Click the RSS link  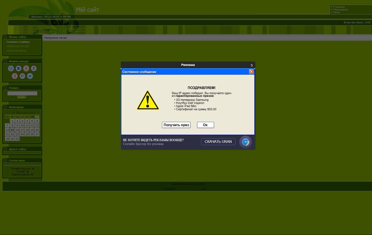click(368, 23)
